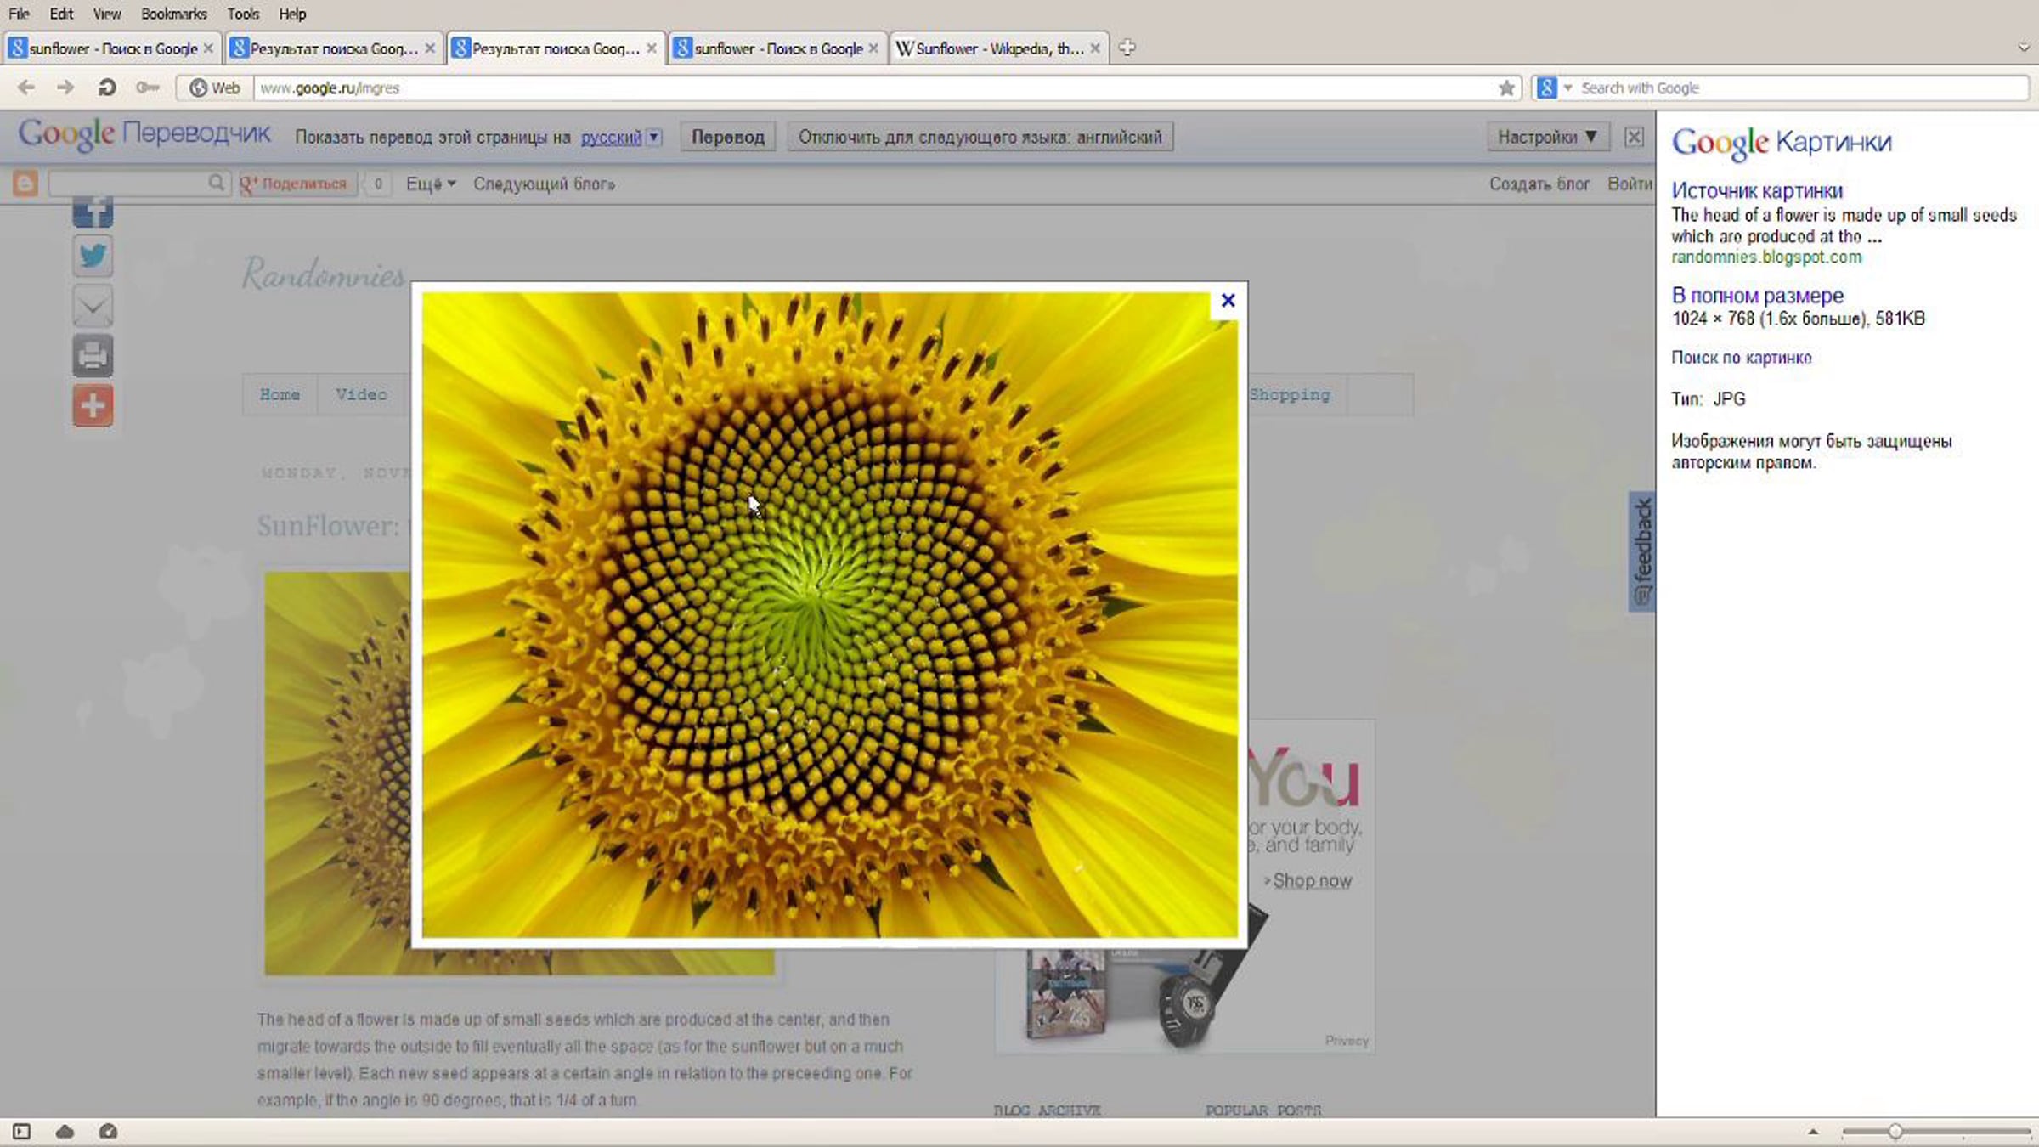Switch to the Sunflower Wikipedia tab
2039x1147 pixels.
point(999,48)
